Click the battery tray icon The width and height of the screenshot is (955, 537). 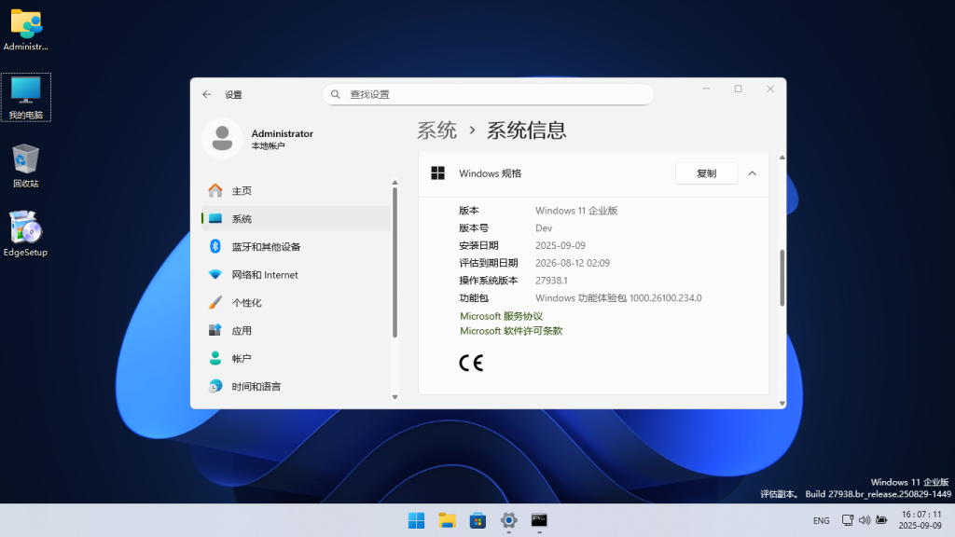[881, 520]
